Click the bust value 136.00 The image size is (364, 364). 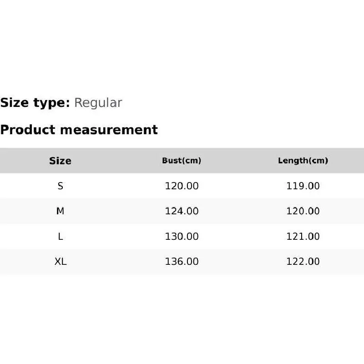[x=182, y=262]
